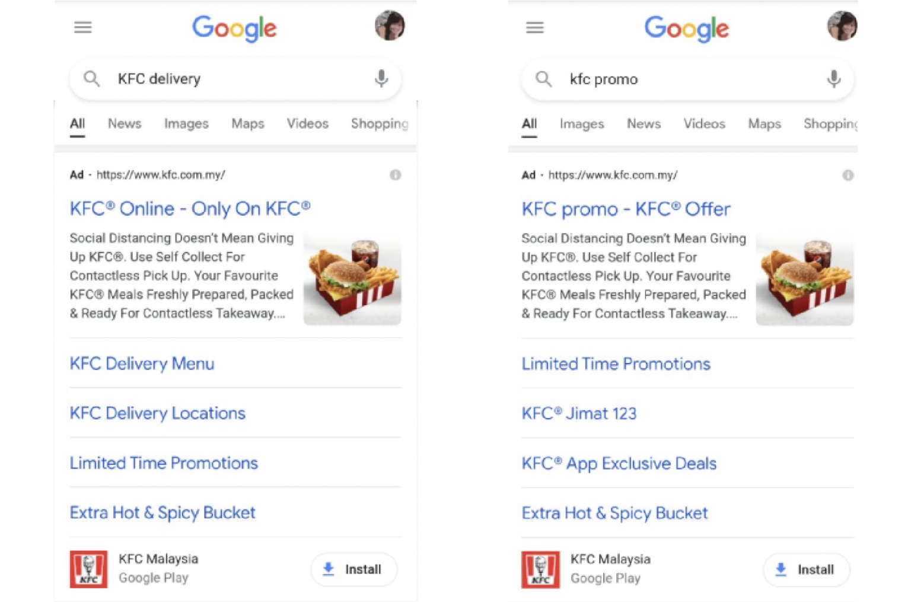This screenshot has width=911, height=602.
Task: Tap the magnifying glass search icon on the left screen
Action: pos(92,79)
